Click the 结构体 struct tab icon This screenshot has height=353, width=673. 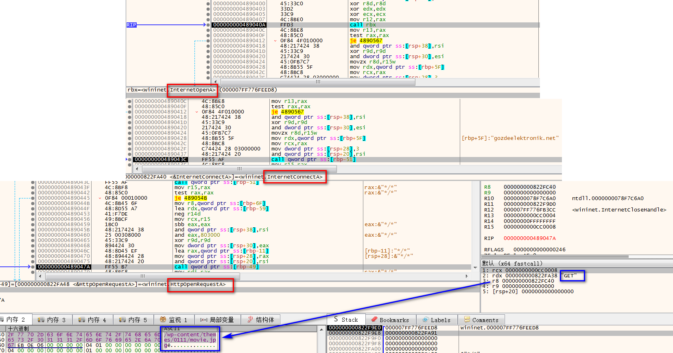[250, 320]
